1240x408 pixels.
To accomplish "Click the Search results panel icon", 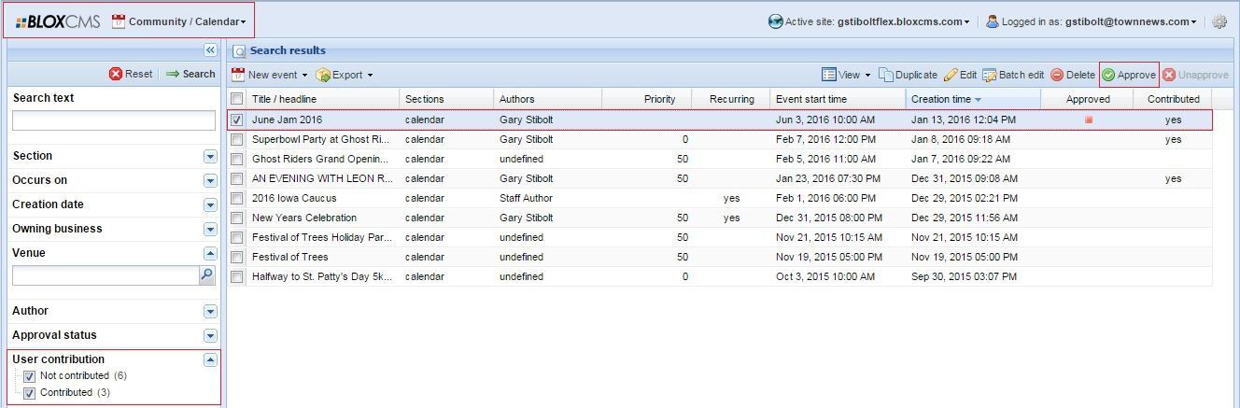I will (x=239, y=51).
